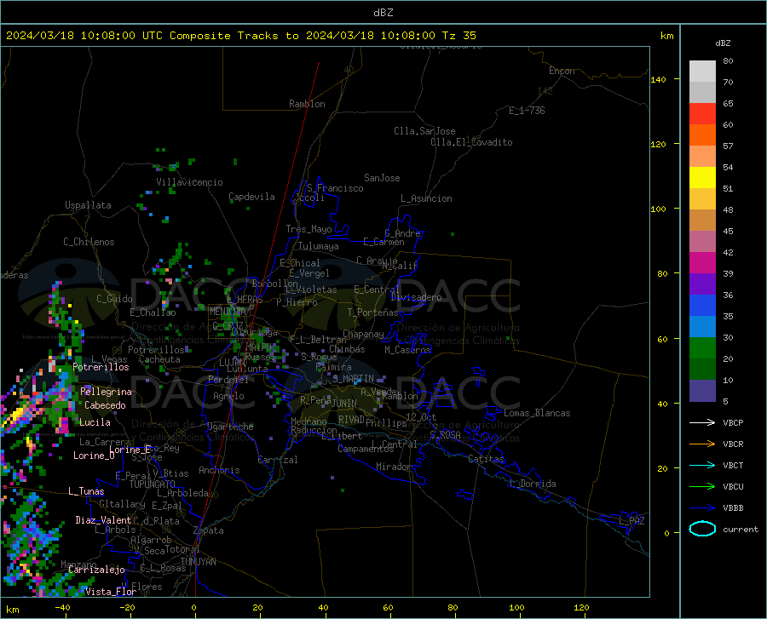Image resolution: width=767 pixels, height=619 pixels.
Task: Click the 'Anchoris' map label
Action: [x=219, y=471]
